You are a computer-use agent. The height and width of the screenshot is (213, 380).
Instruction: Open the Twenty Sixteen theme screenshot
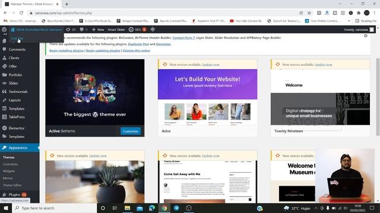[207, 182]
